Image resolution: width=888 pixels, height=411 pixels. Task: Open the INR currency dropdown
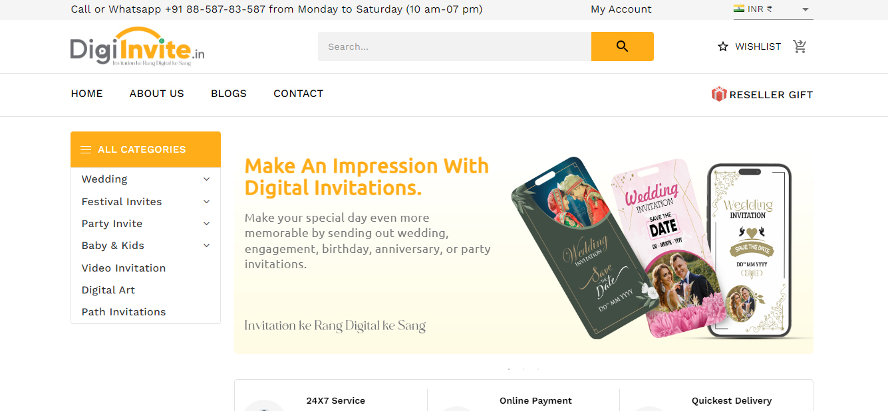(x=805, y=9)
